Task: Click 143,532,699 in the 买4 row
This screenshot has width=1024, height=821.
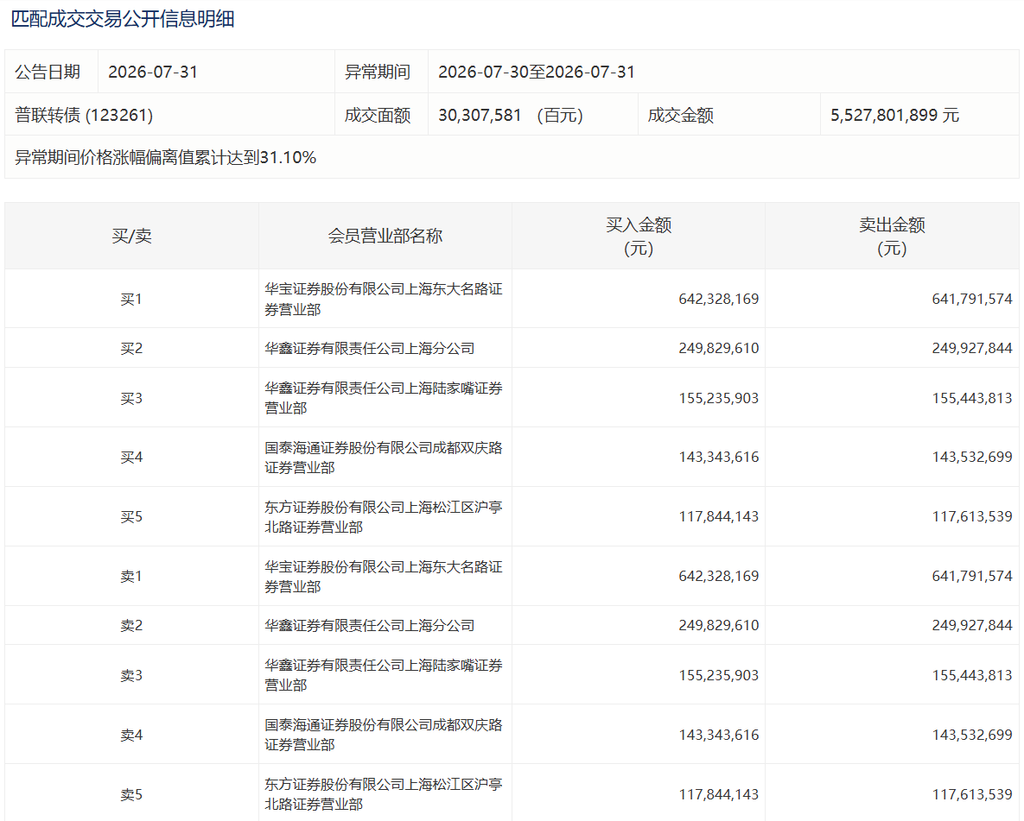Action: (972, 457)
